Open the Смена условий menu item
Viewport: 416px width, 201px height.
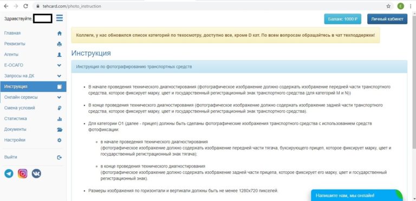click(x=19, y=108)
